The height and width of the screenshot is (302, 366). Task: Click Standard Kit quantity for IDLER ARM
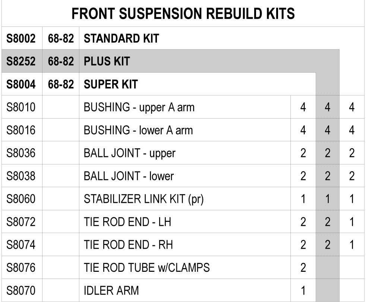[x=303, y=290]
